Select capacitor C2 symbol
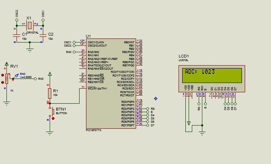271x164 pixels. click(43, 36)
